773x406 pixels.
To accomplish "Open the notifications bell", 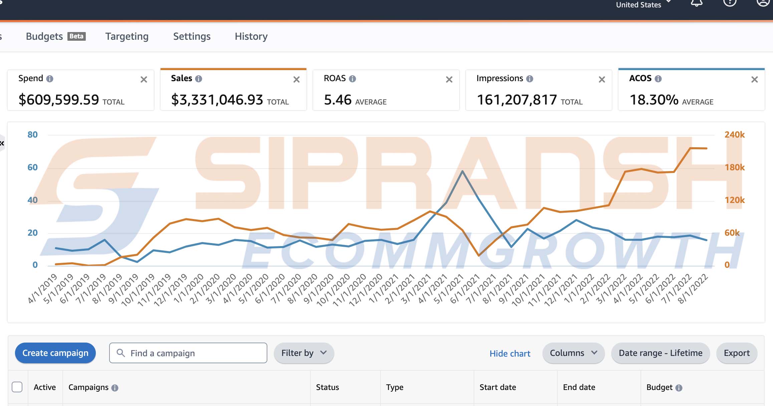I will pyautogui.click(x=697, y=3).
